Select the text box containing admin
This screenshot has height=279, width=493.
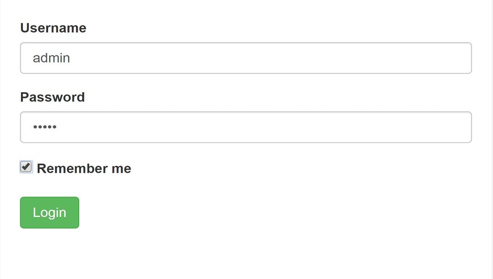pos(246,58)
